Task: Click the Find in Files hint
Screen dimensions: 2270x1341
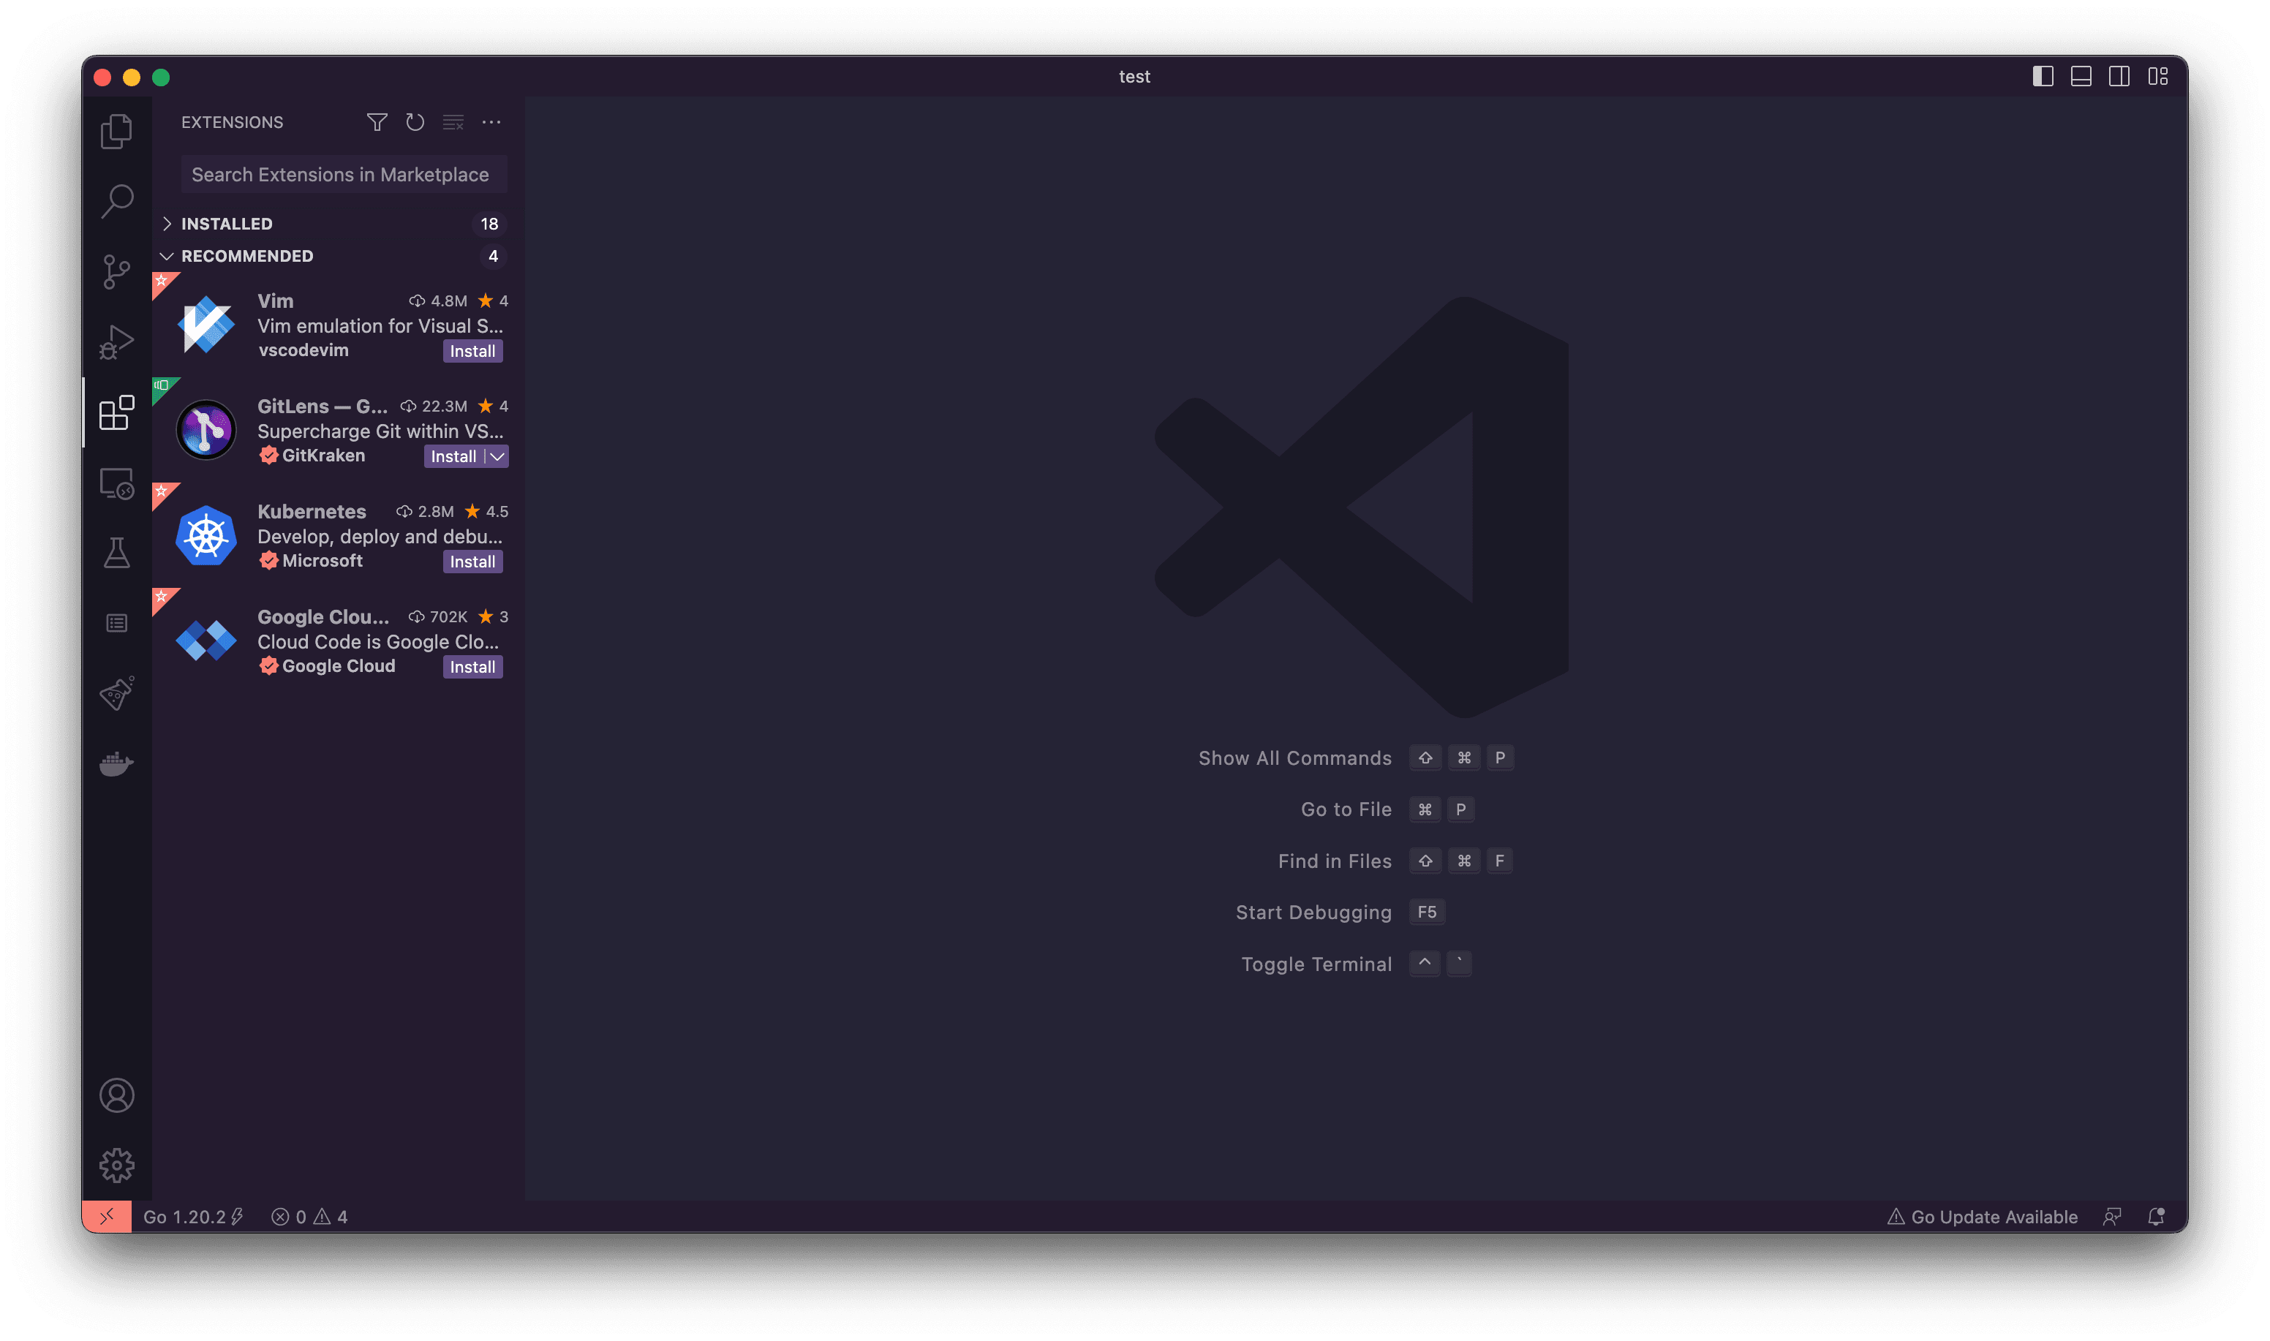Action: 1335,861
